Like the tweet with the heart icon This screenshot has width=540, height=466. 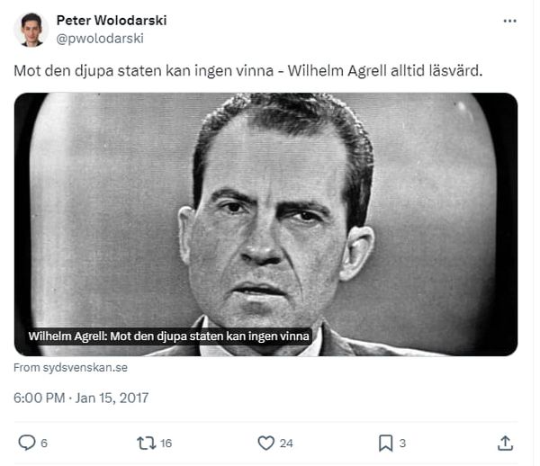coord(265,443)
